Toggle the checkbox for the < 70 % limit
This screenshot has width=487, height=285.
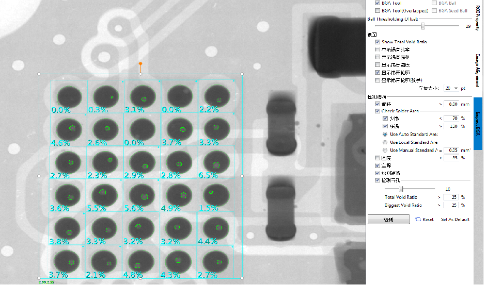click(385, 119)
